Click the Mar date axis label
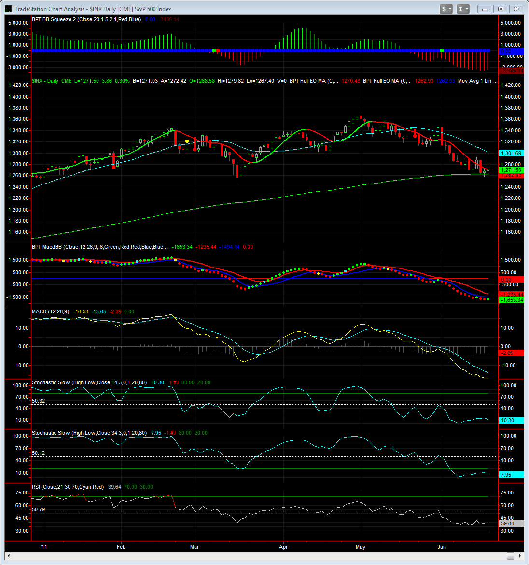 click(195, 547)
